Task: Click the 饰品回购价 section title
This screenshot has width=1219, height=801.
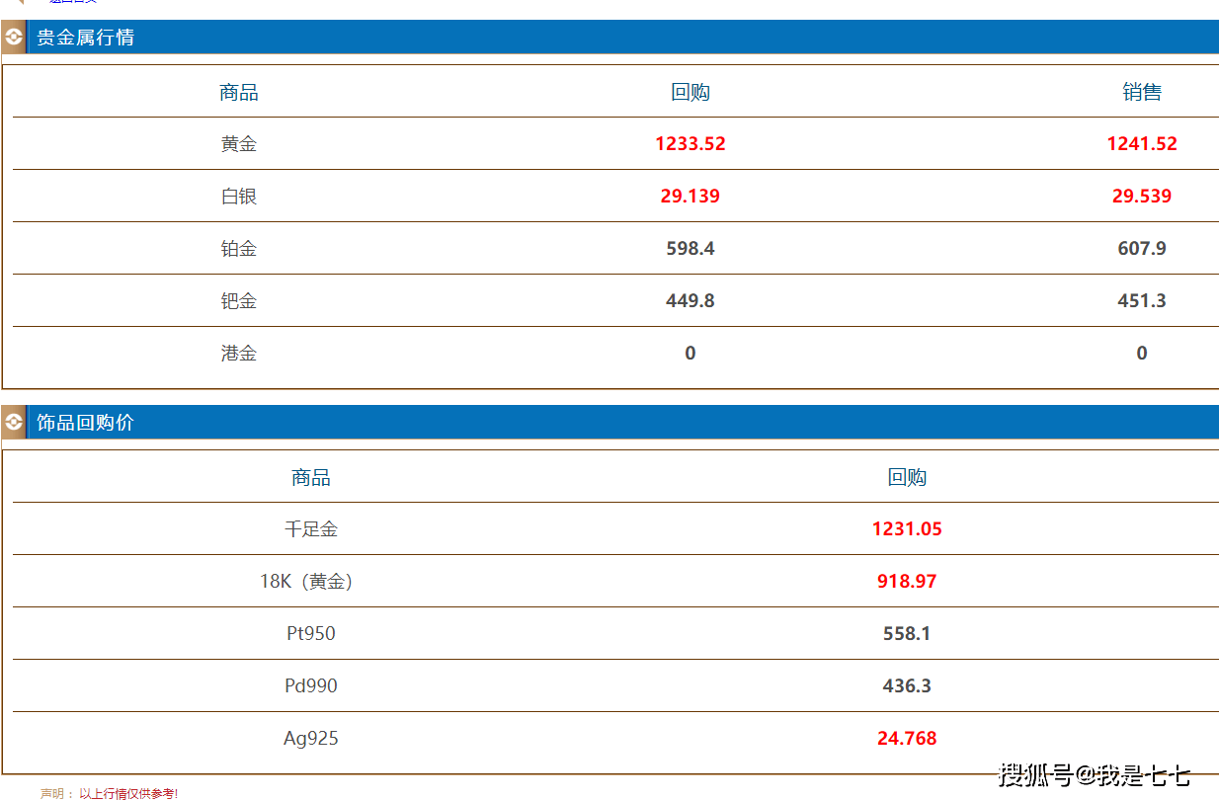Action: [85, 423]
